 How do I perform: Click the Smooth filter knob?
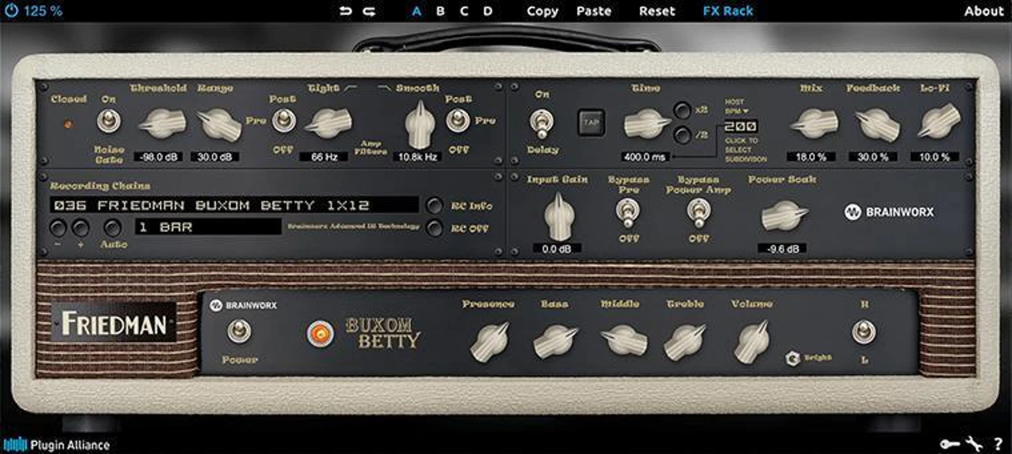[x=419, y=125]
